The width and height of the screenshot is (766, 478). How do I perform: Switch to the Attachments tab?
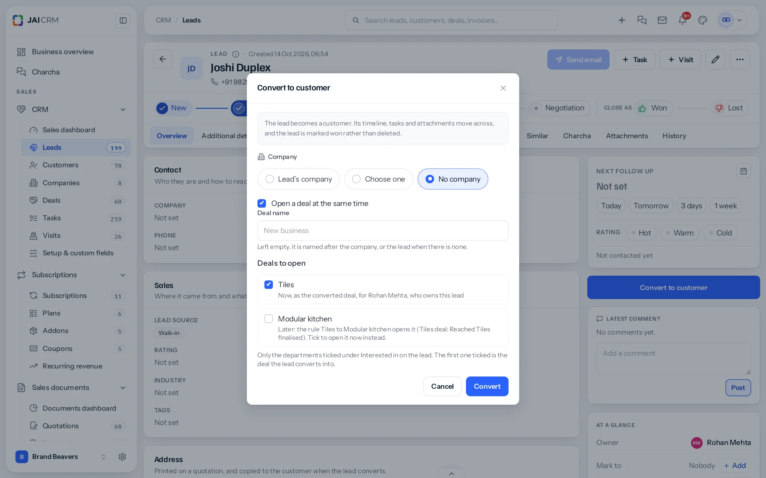click(627, 136)
